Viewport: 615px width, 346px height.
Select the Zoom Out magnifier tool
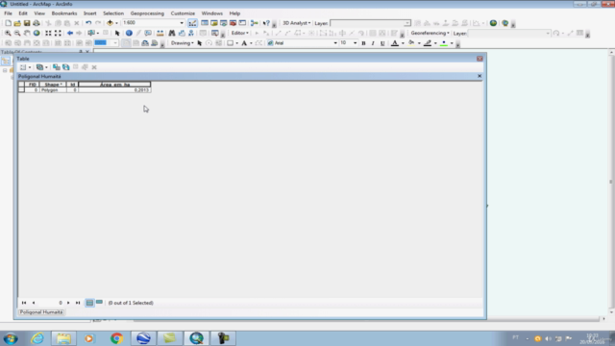click(17, 34)
